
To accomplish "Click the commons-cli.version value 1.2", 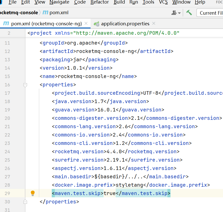I will (120, 143).
